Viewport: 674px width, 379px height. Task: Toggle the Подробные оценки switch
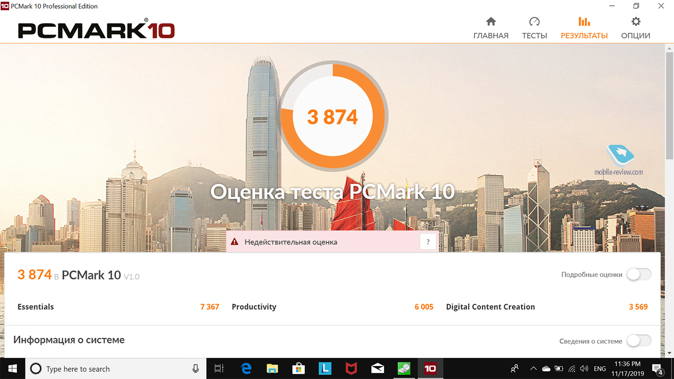[639, 275]
